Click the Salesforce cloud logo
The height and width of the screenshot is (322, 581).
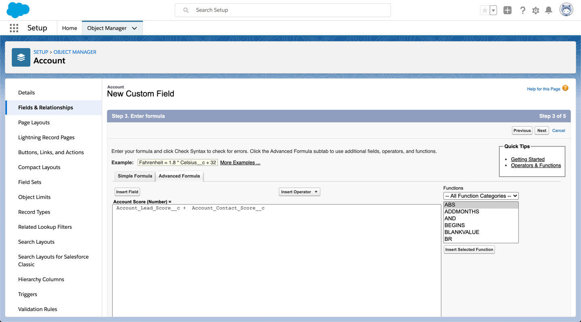point(18,10)
